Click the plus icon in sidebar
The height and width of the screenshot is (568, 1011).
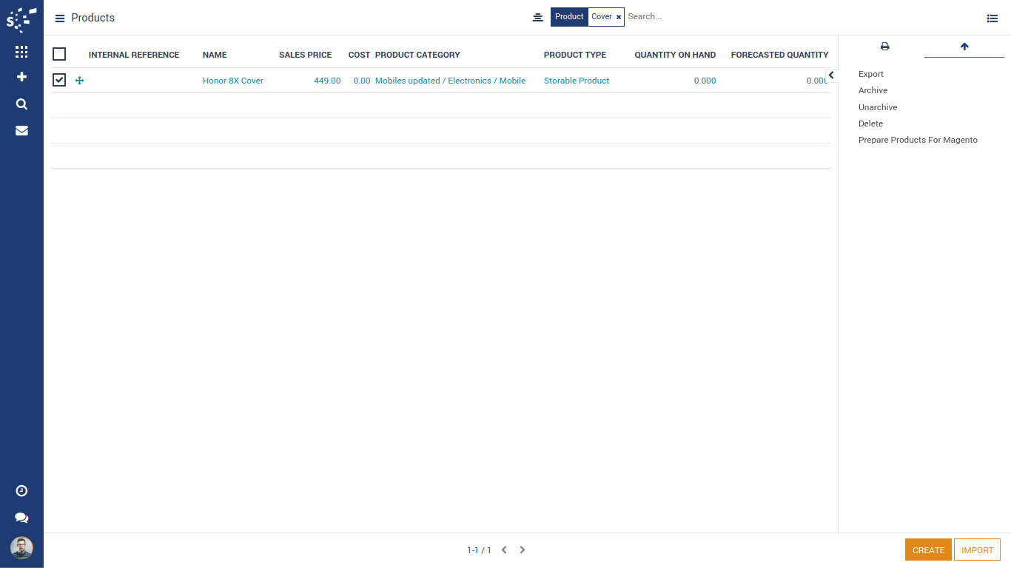(21, 77)
